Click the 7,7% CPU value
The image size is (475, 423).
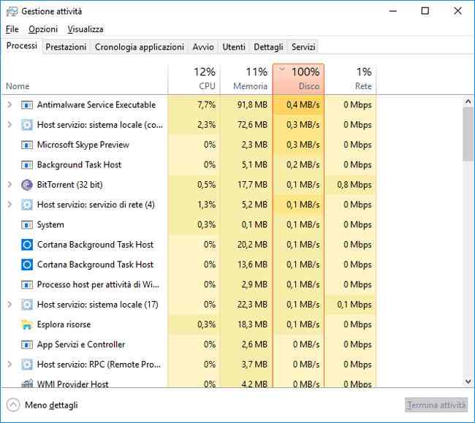207,104
